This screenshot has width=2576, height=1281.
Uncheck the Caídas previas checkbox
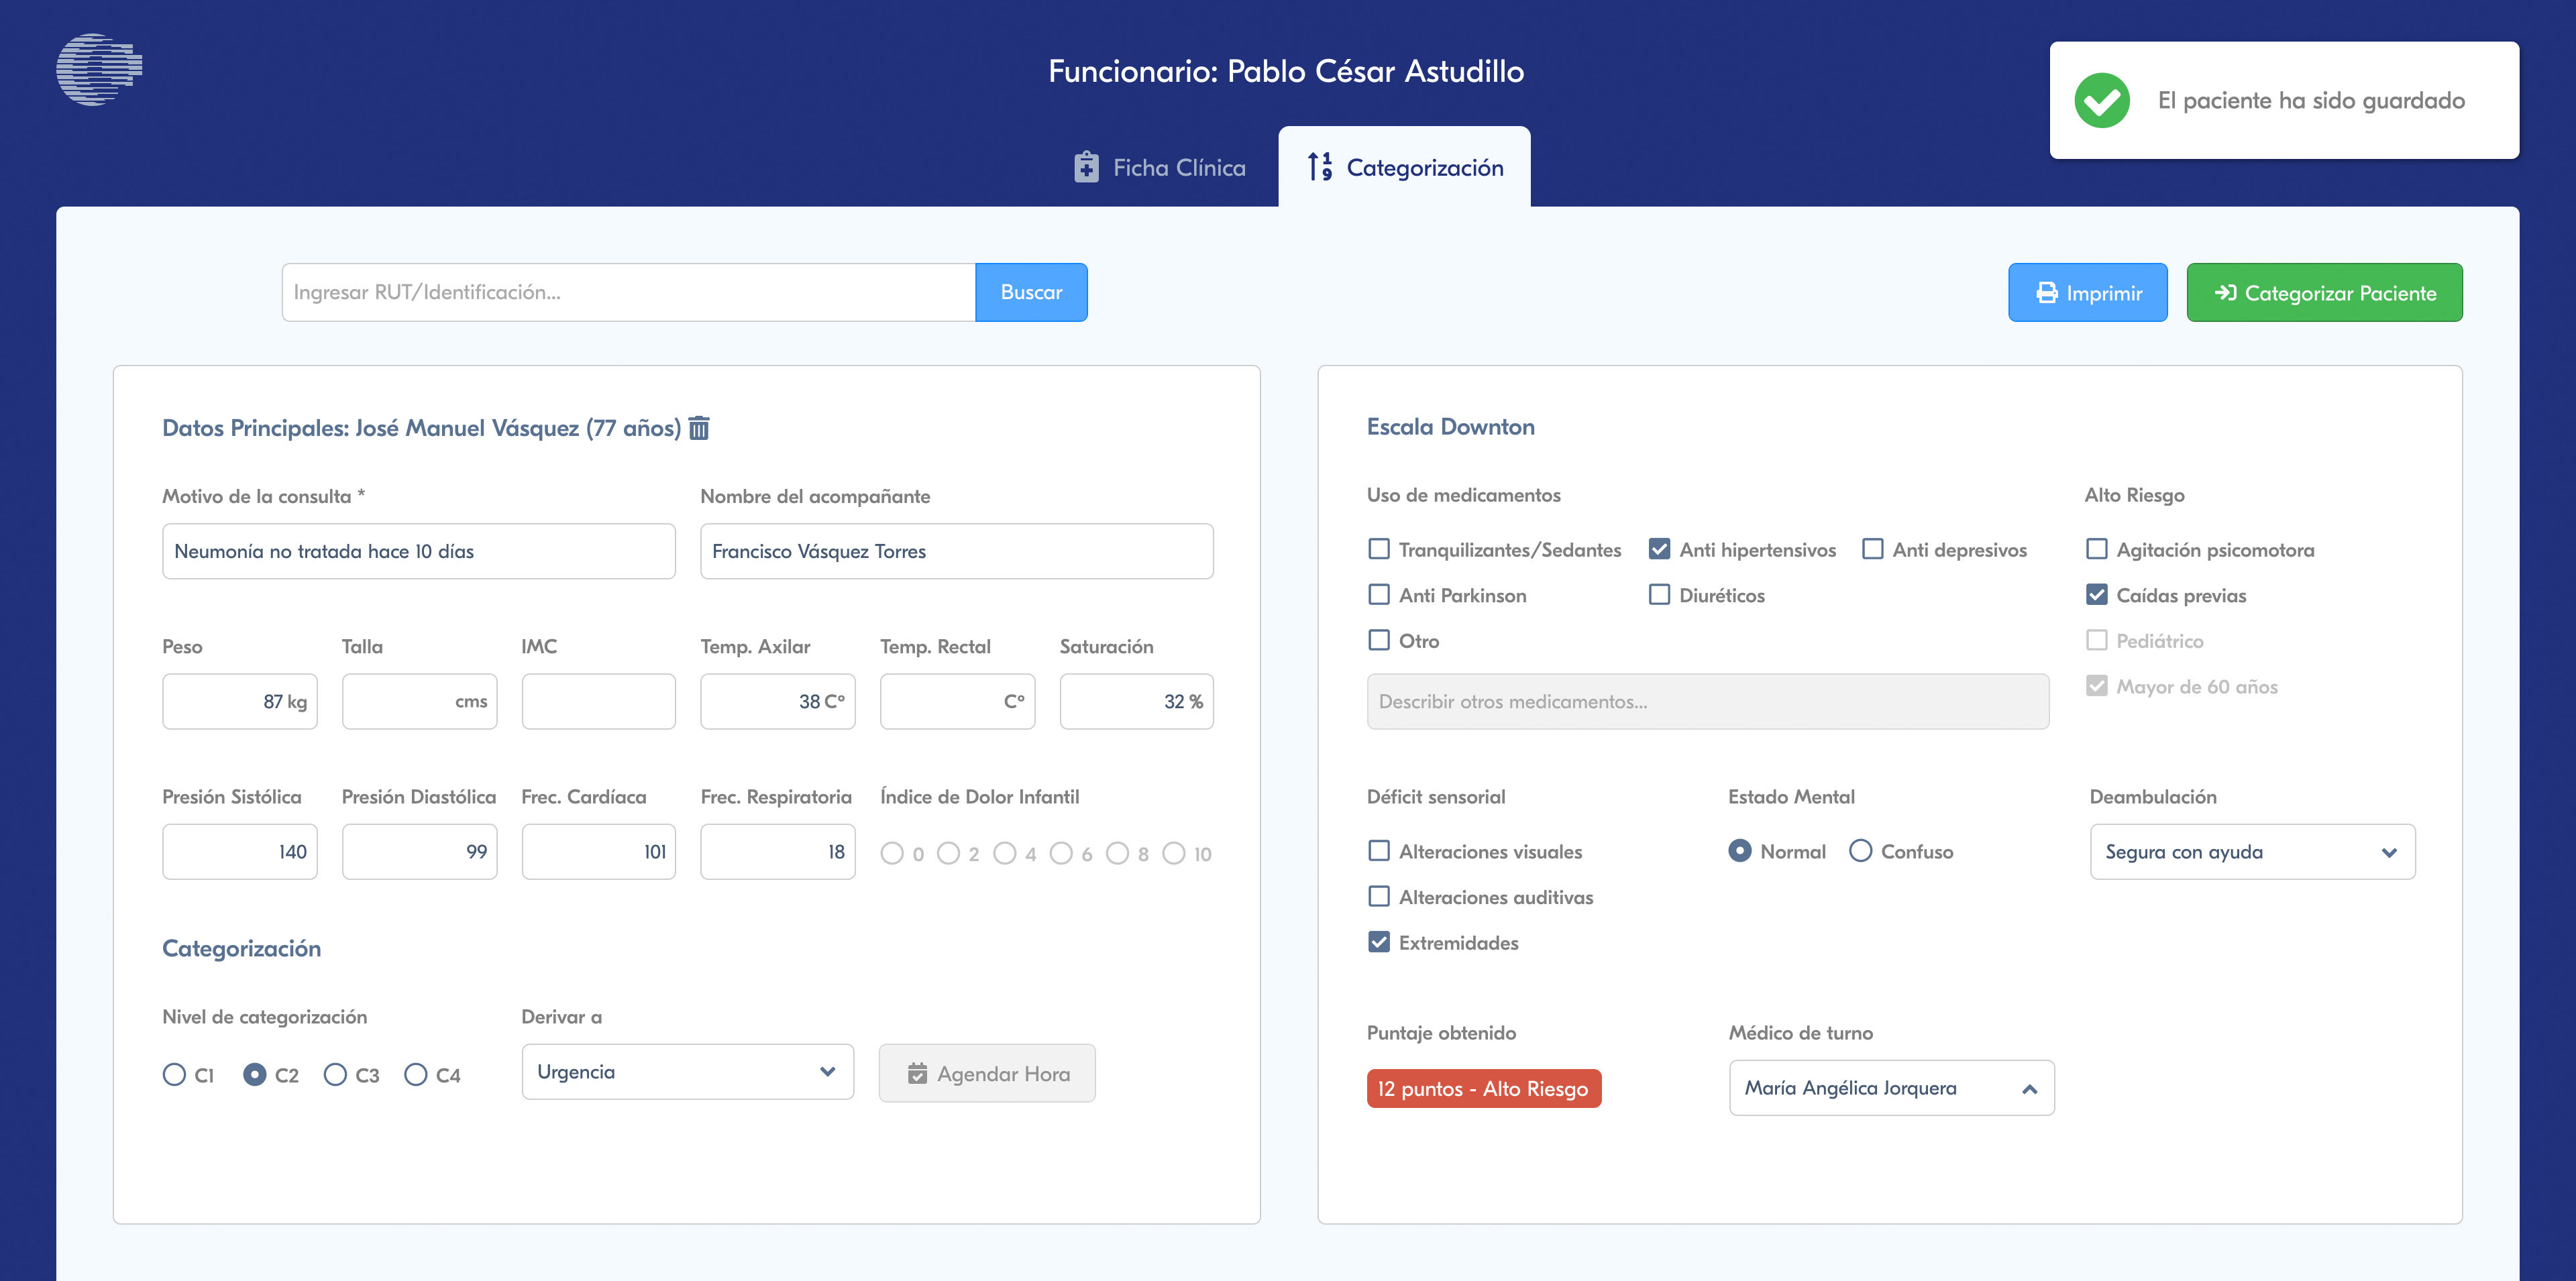click(x=2097, y=595)
